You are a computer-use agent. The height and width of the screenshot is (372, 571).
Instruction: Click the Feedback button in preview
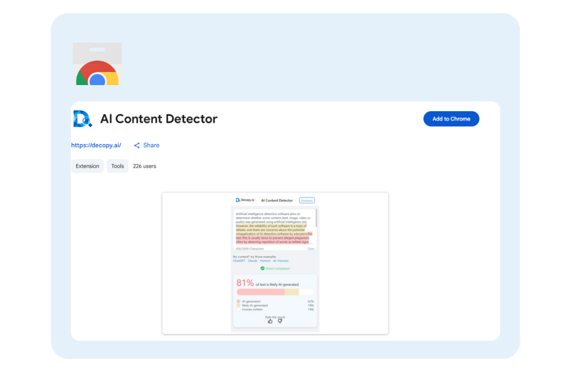[x=307, y=200]
